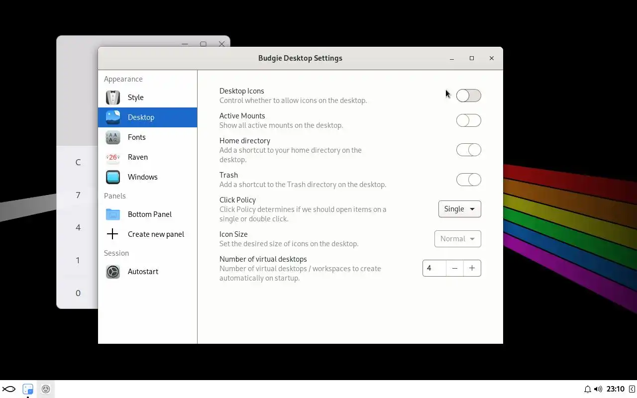Select the Desktop settings page
The height and width of the screenshot is (398, 637).
point(147,117)
